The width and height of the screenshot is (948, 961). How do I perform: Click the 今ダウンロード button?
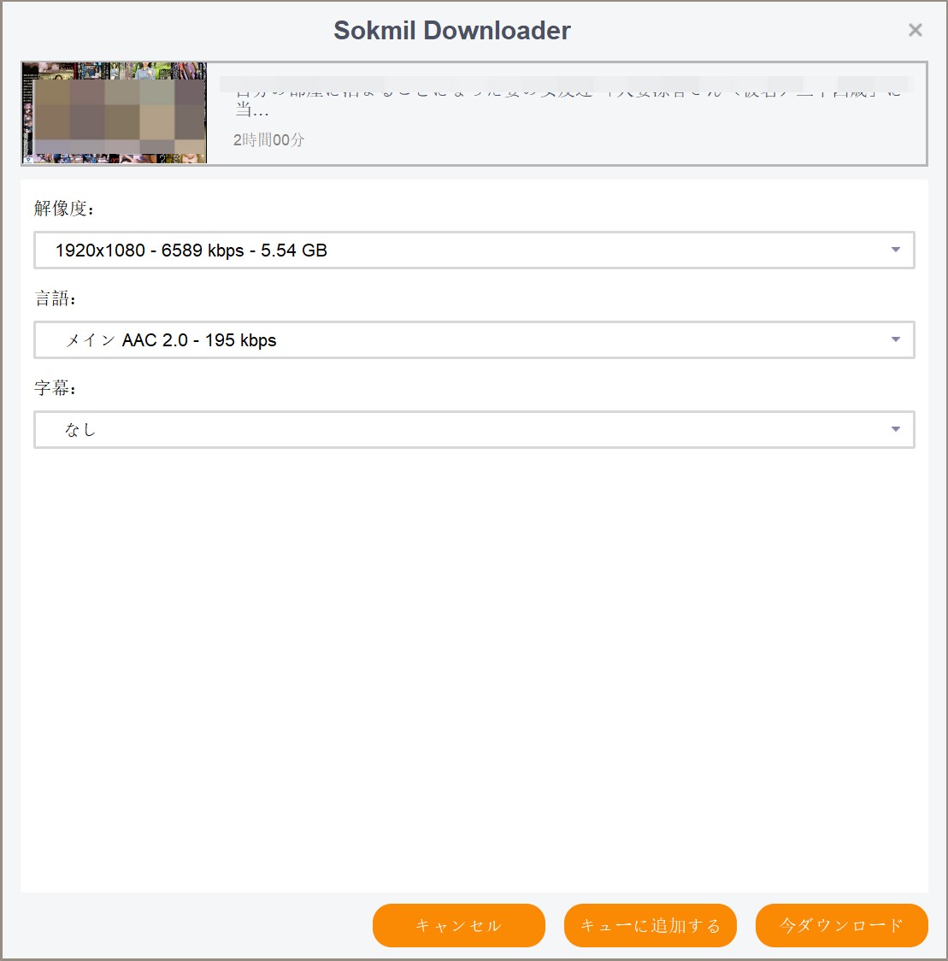tap(841, 925)
